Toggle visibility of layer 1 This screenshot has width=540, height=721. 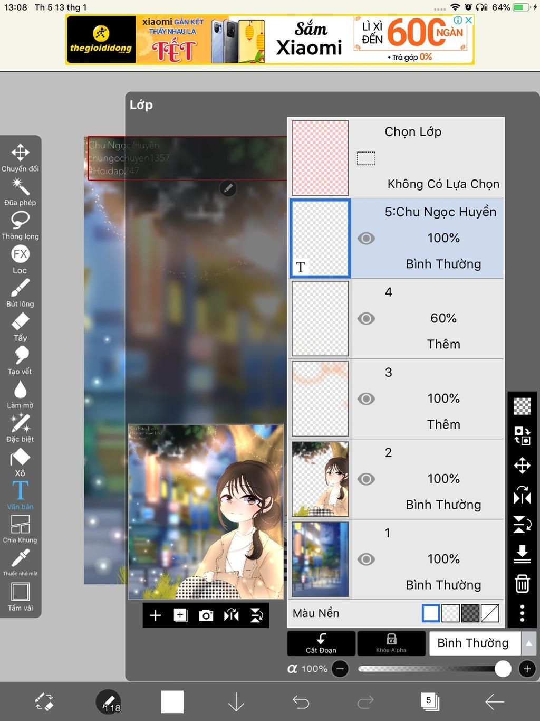click(x=366, y=559)
